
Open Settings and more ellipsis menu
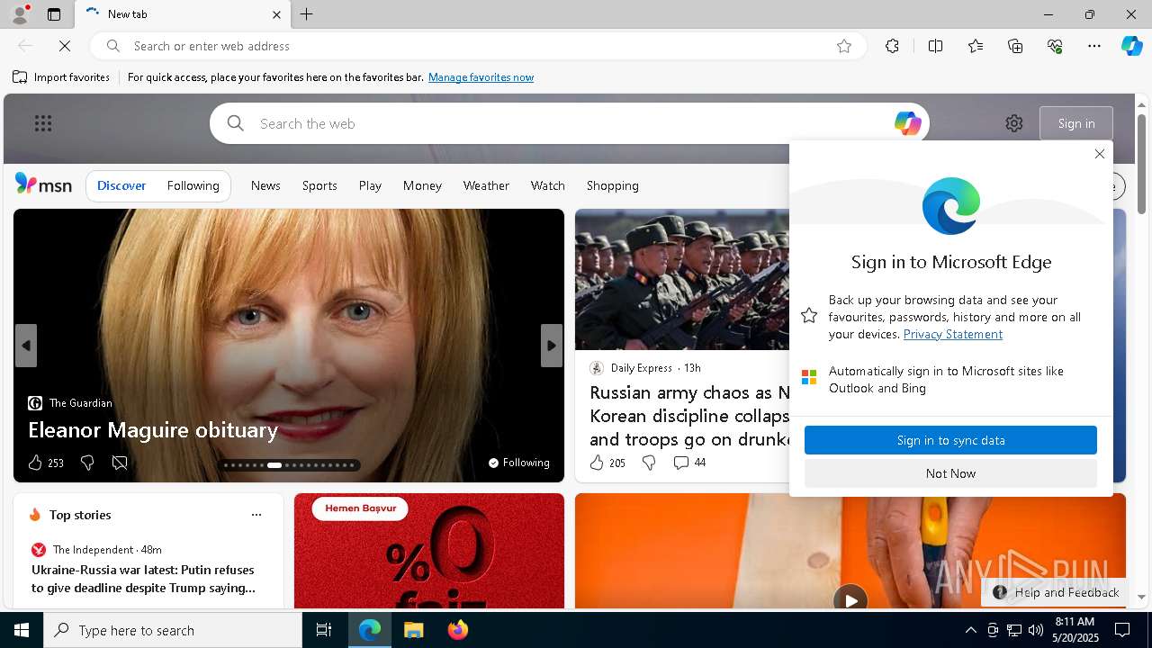coord(1094,46)
